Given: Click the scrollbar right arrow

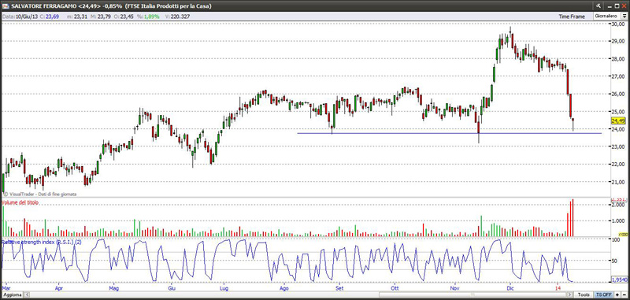Looking at the screenshot, I should point(569,294).
